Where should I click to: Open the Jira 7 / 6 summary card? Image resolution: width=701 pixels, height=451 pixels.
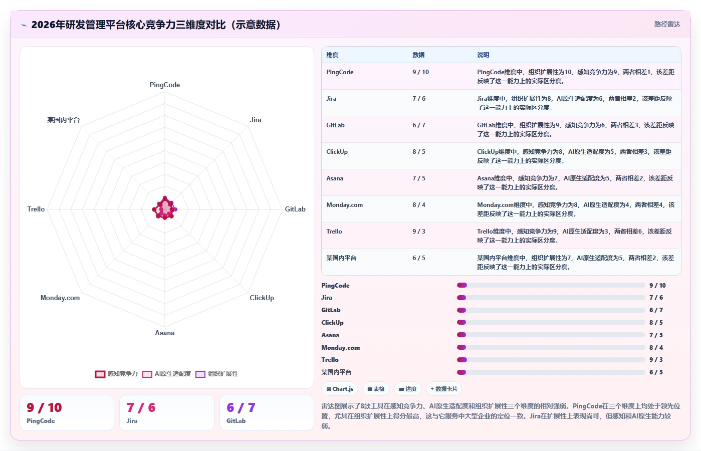point(167,412)
